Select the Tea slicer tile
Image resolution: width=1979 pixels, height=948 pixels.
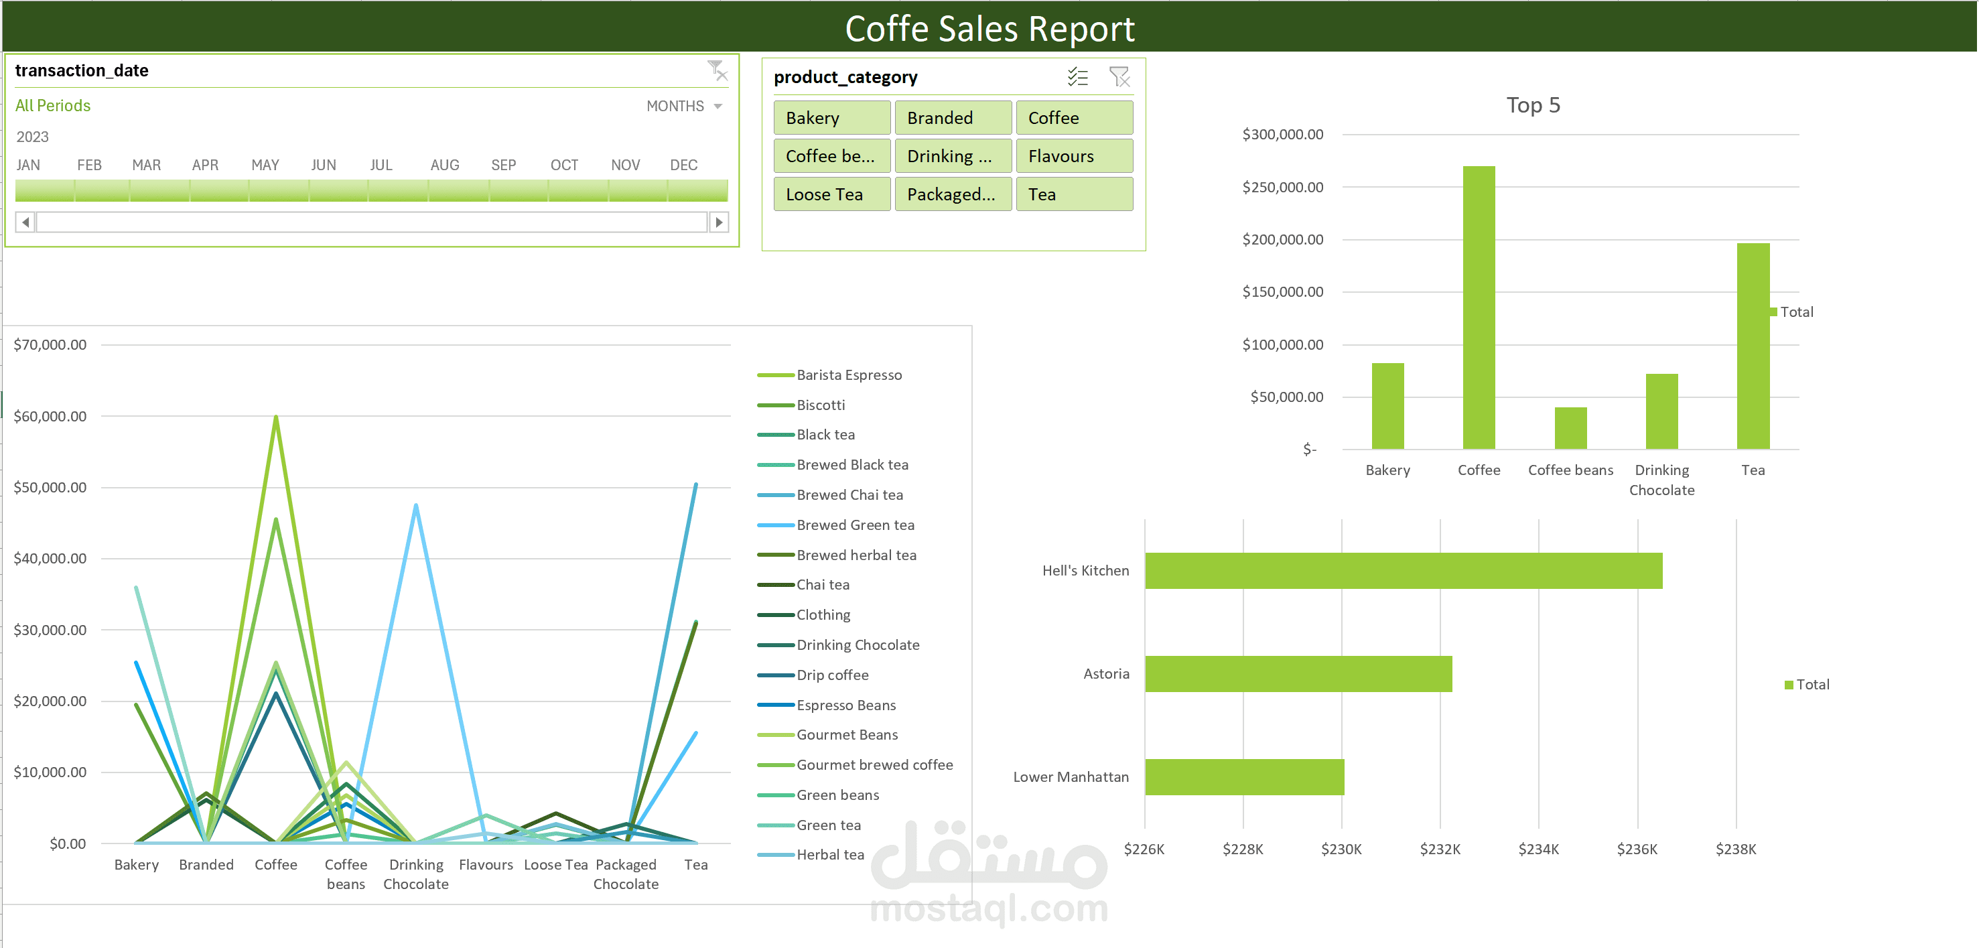[1073, 194]
